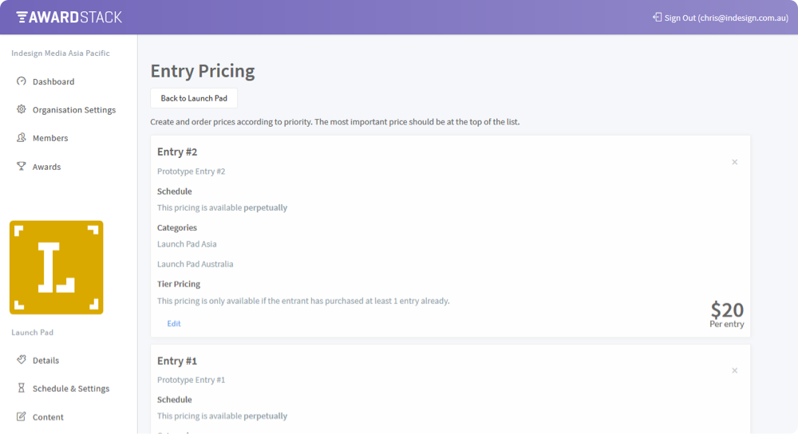Click the AwardStack logo in header

(x=69, y=18)
